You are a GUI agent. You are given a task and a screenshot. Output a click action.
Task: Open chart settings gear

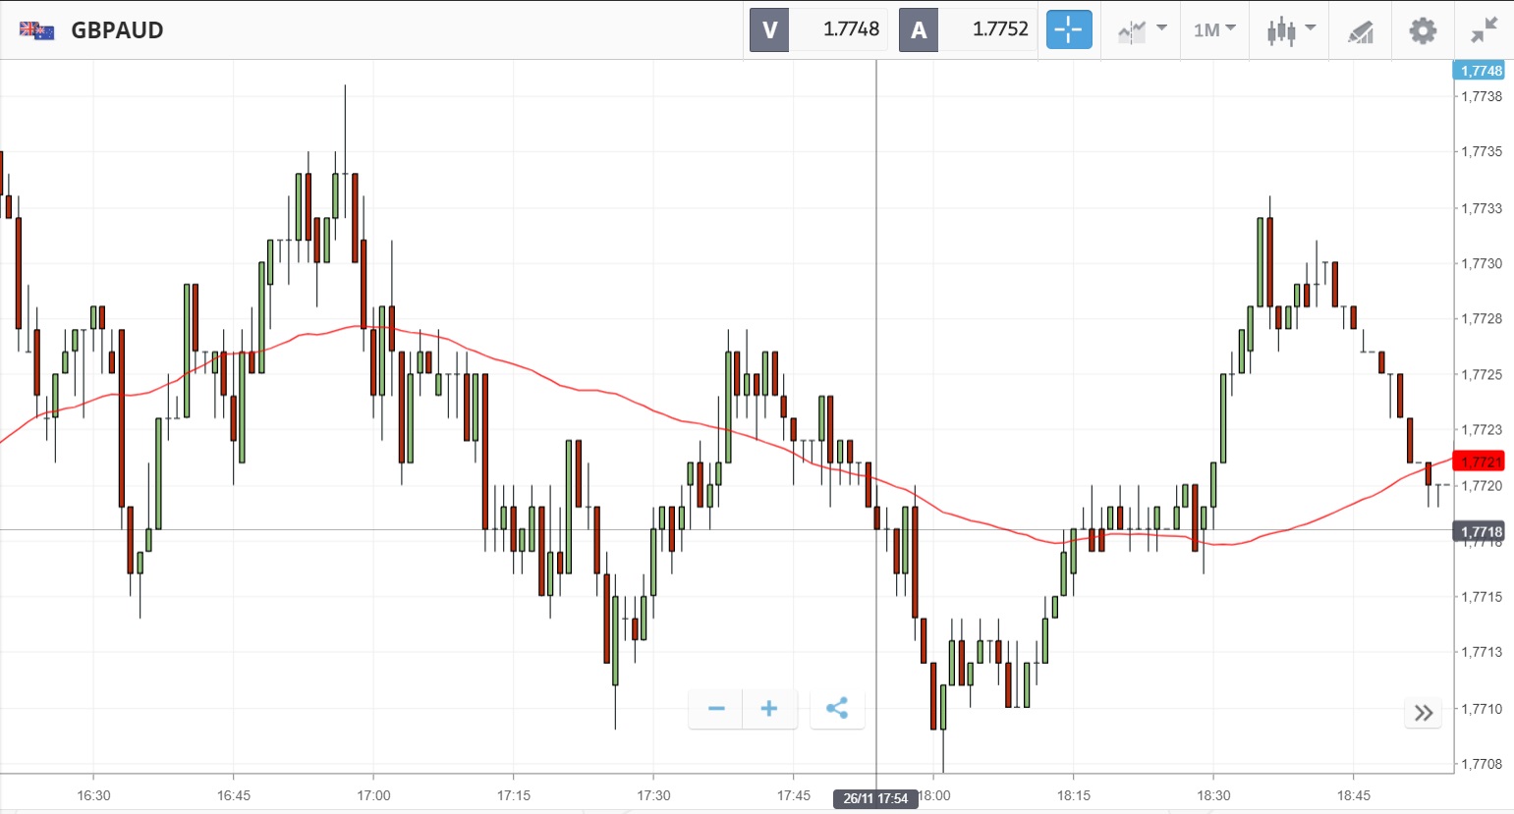point(1422,30)
